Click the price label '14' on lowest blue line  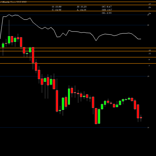click(148, 128)
